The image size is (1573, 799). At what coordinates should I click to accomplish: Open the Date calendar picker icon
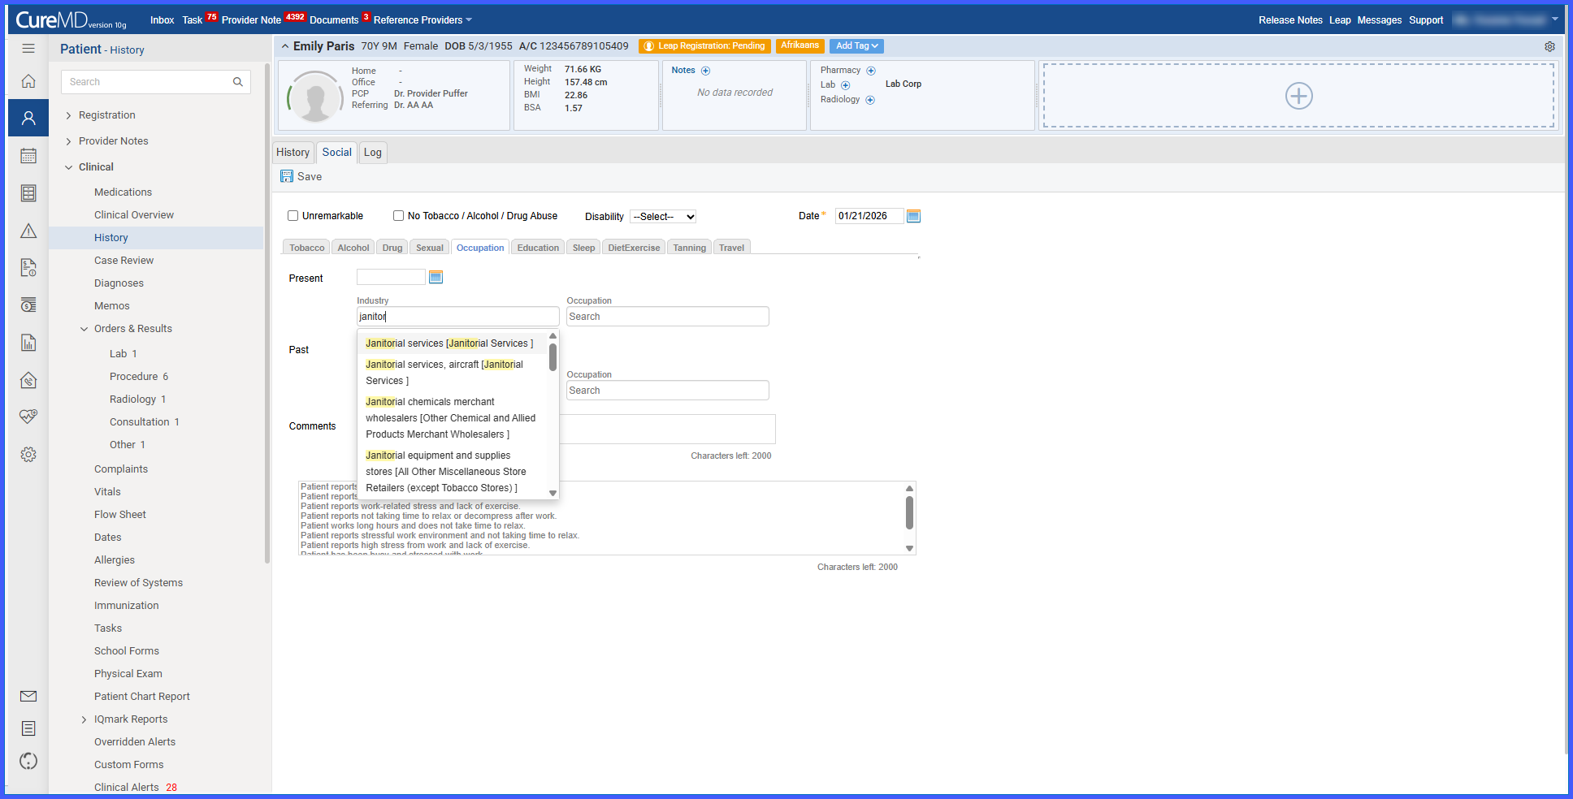(x=913, y=216)
